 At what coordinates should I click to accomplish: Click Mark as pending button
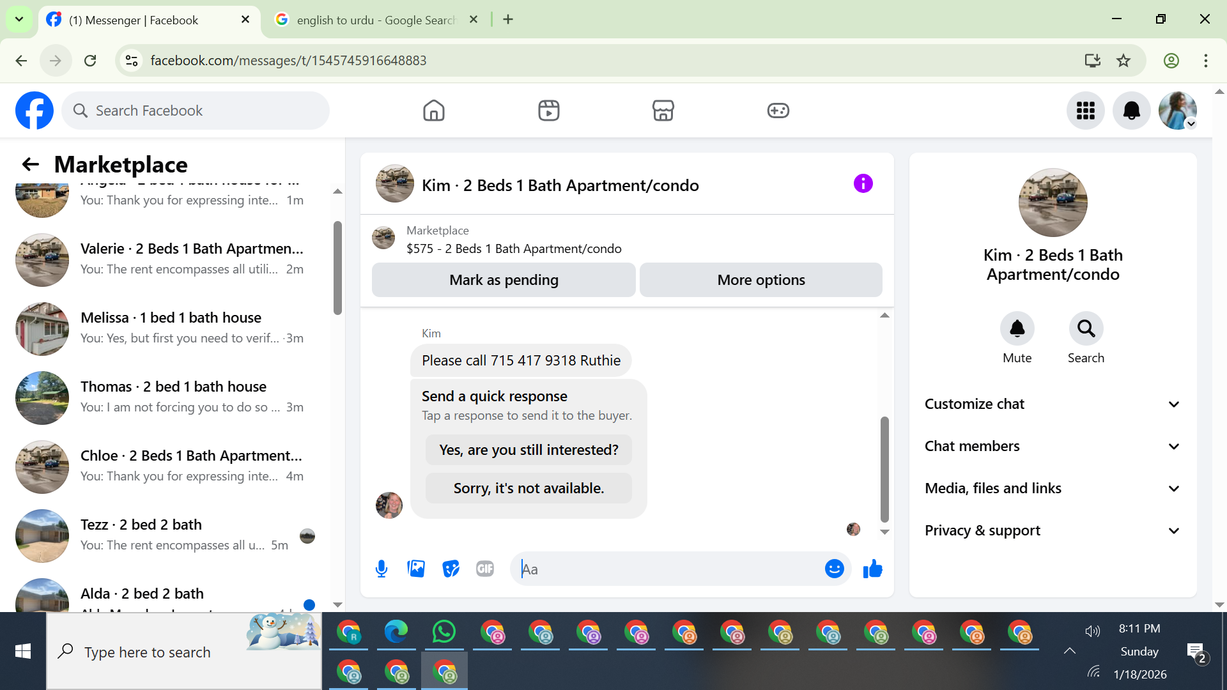point(504,280)
